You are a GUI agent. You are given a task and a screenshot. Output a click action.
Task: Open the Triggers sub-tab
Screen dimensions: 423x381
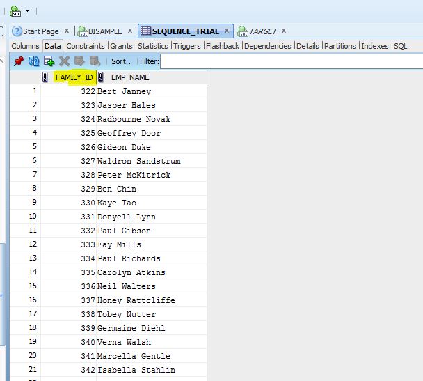[186, 46]
